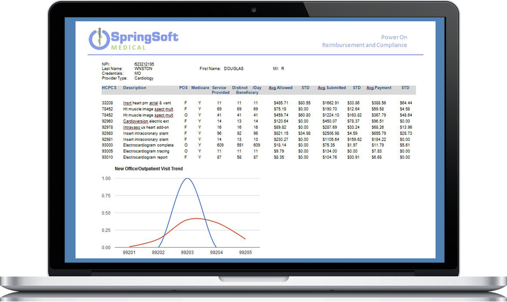Click the Avg. Payment column header
Screen dimensions: 507x302
(x=379, y=88)
